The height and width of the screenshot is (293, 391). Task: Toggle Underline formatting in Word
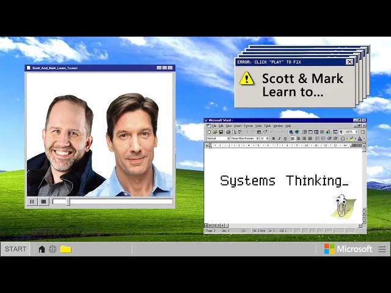pyautogui.click(x=285, y=139)
